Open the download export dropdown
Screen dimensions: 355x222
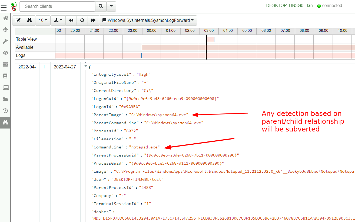click(58, 20)
